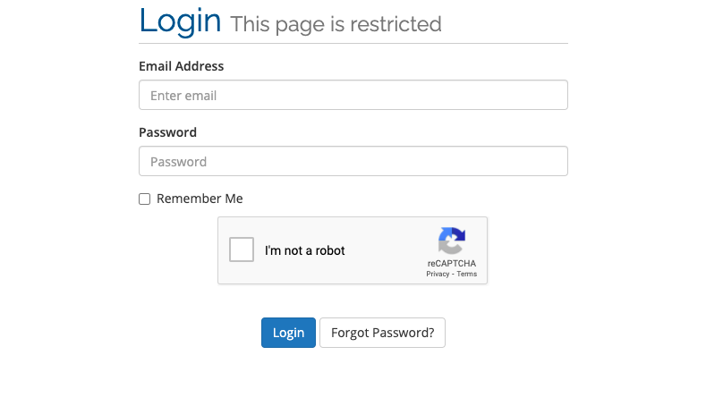Click the word Address in the email label
The image size is (706, 406).
coord(200,66)
